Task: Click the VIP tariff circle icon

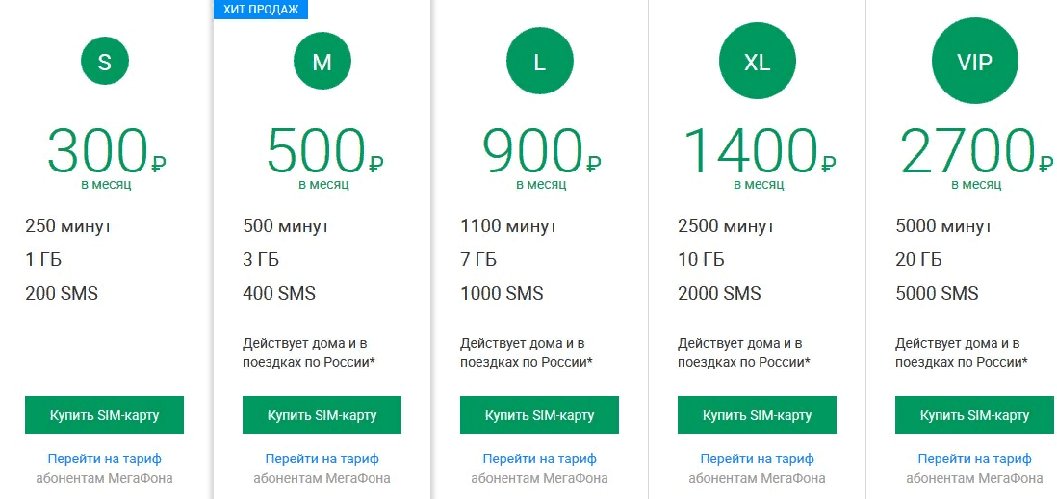Action: click(x=974, y=63)
